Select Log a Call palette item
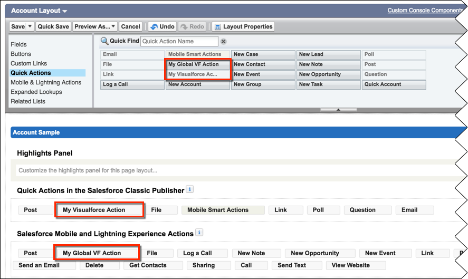 pyautogui.click(x=132, y=84)
